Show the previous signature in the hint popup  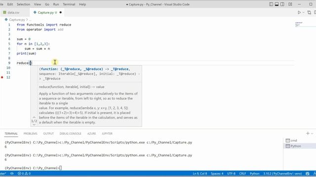(34, 118)
